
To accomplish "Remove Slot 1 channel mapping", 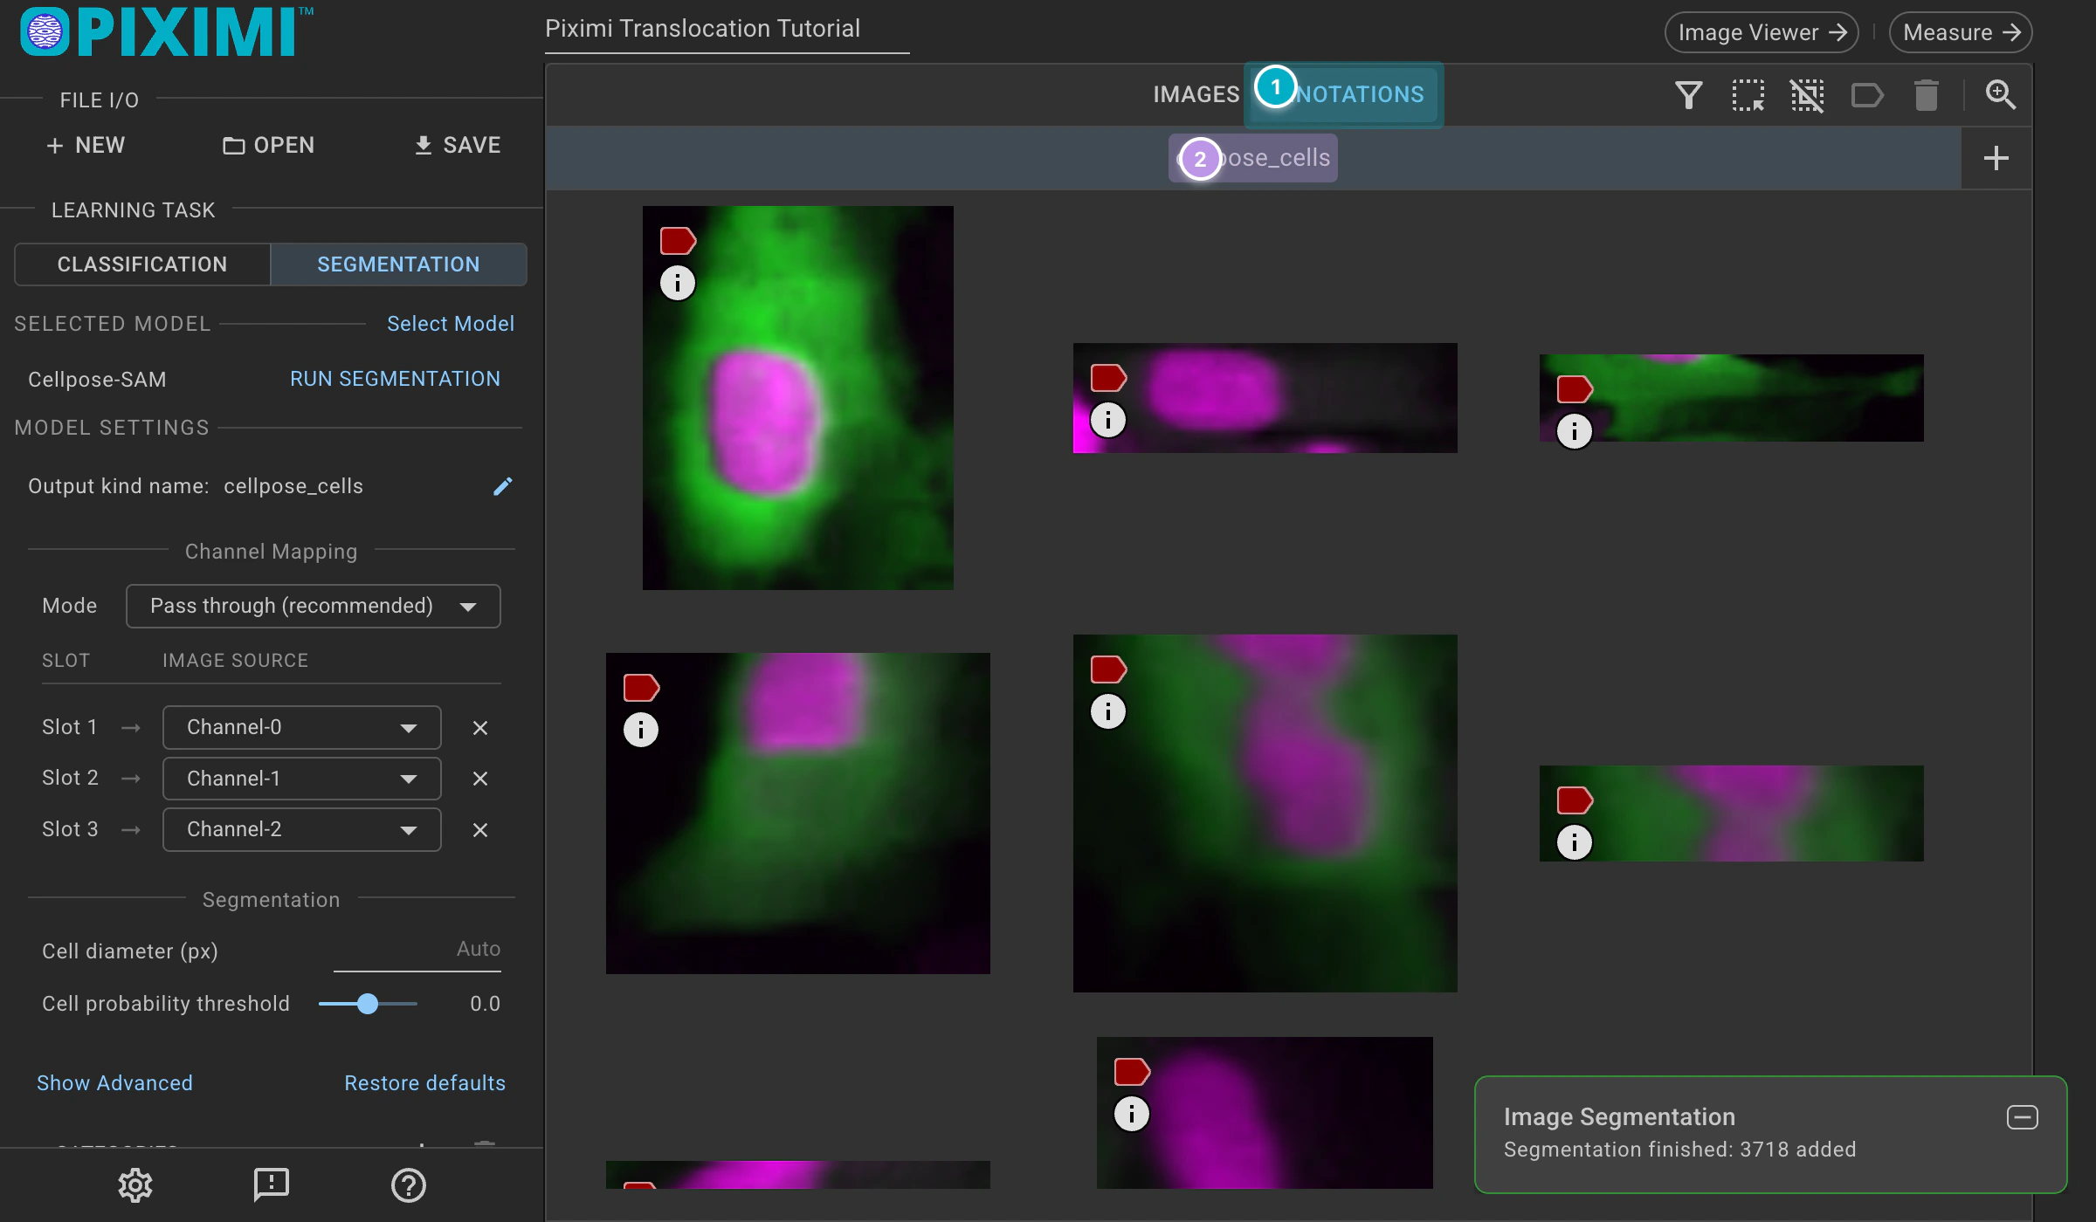I will click(x=479, y=728).
